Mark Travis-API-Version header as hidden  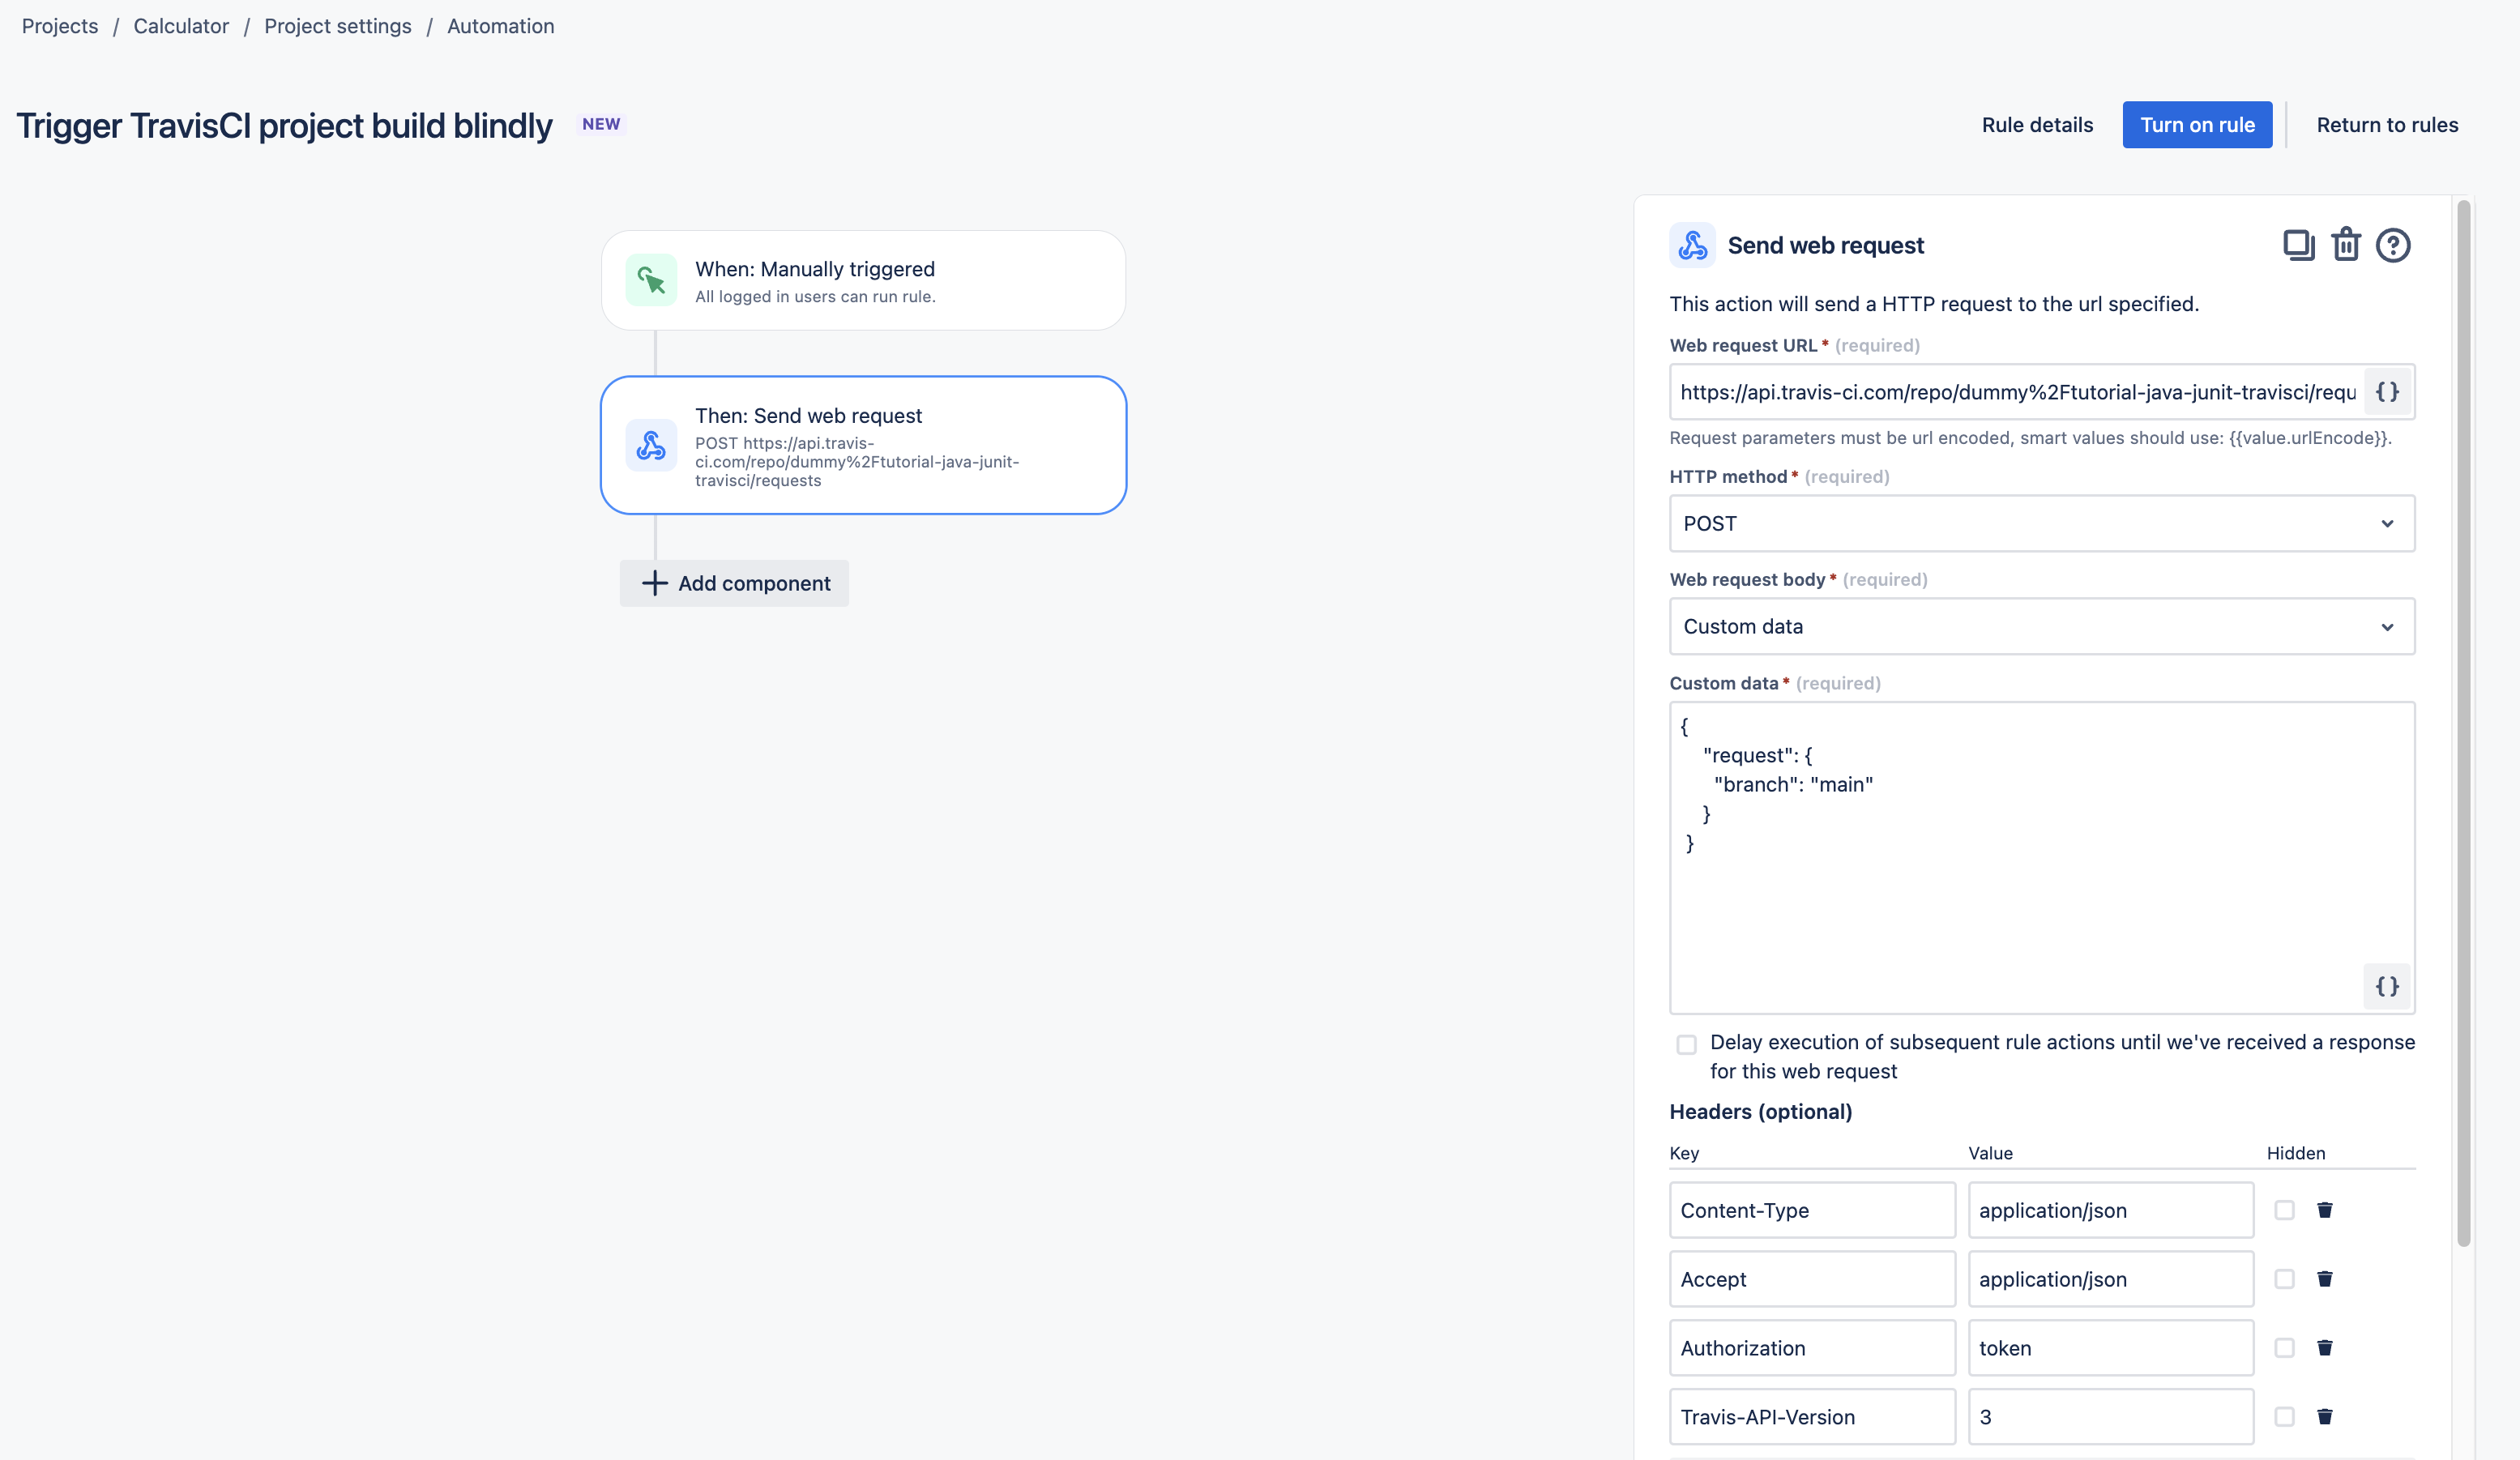[2285, 1417]
